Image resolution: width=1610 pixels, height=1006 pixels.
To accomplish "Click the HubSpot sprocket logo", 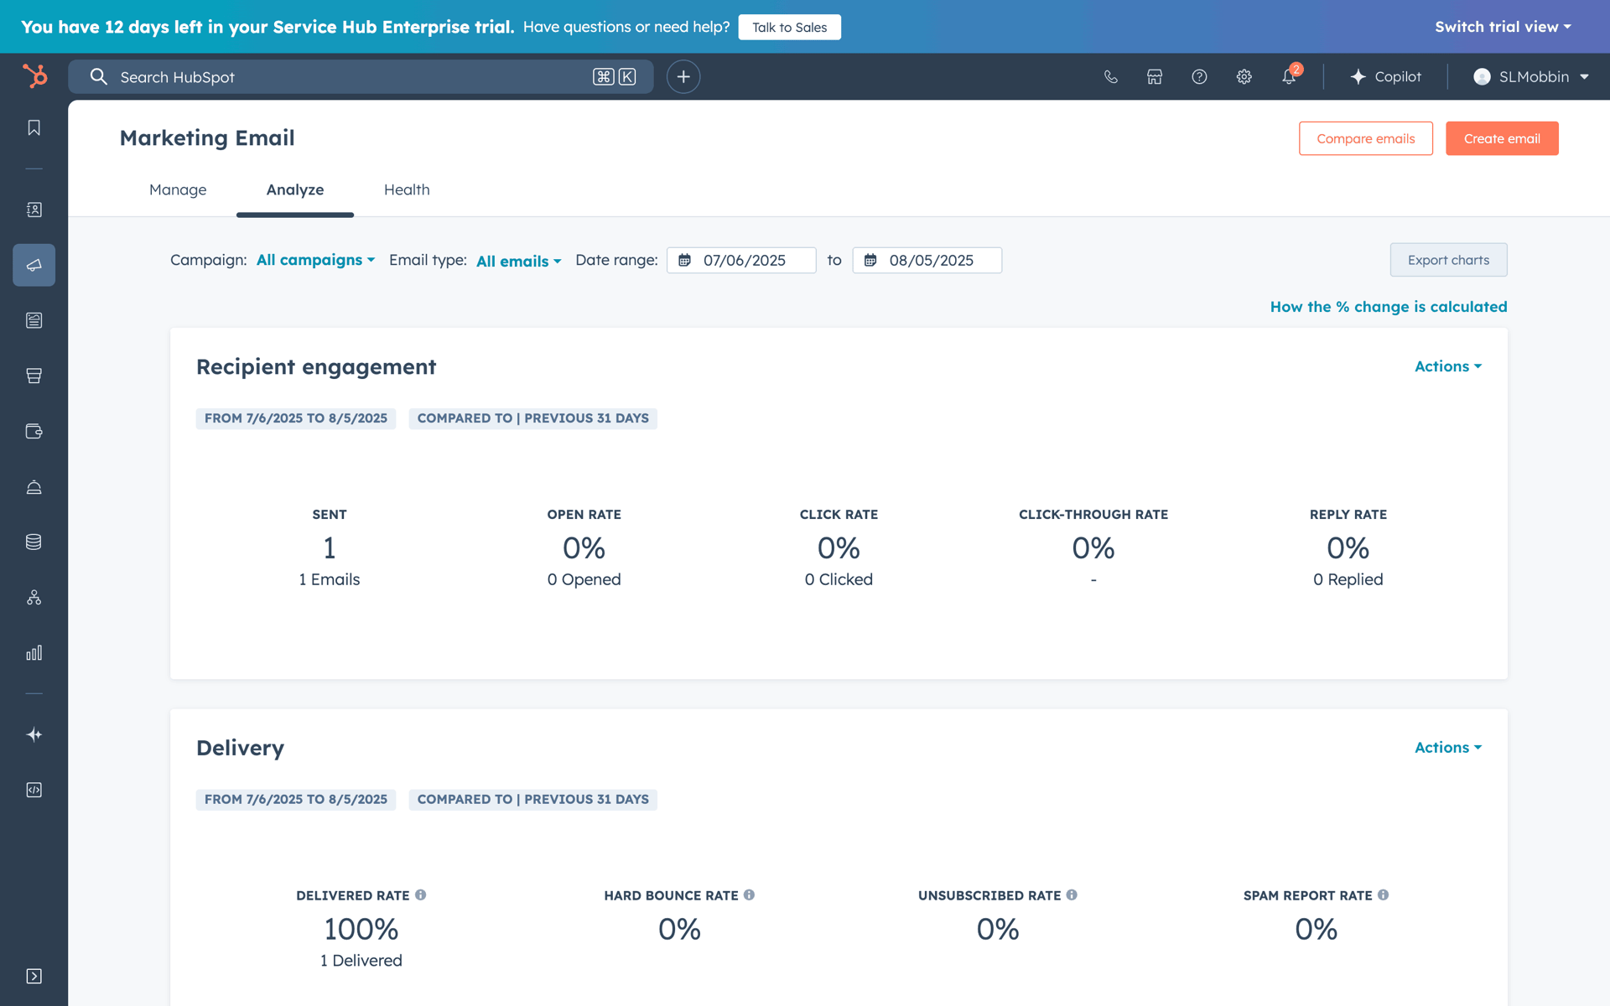I will click(34, 76).
